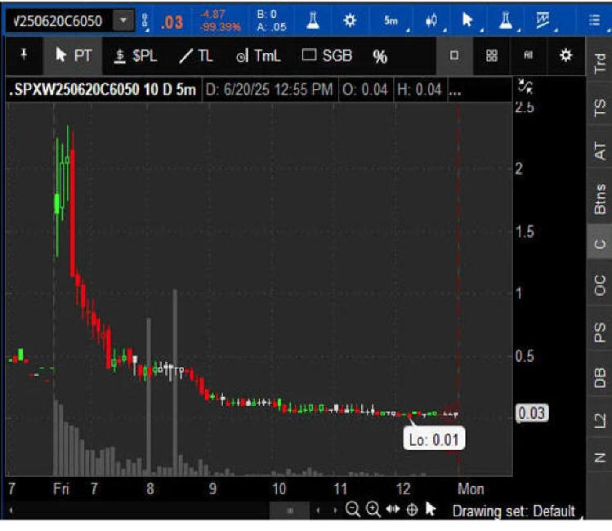The image size is (612, 531).
Task: Click the left scroll arrow at bottom left
Action: click(x=11, y=510)
